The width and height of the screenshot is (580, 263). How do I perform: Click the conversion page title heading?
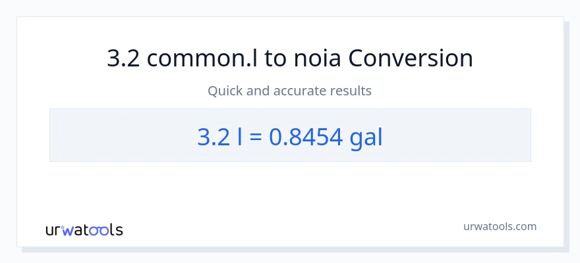pos(290,59)
